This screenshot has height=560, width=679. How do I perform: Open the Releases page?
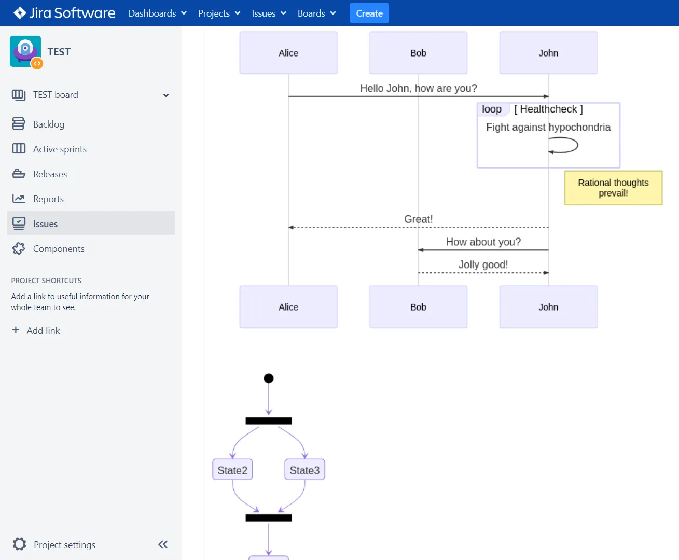[91, 174]
